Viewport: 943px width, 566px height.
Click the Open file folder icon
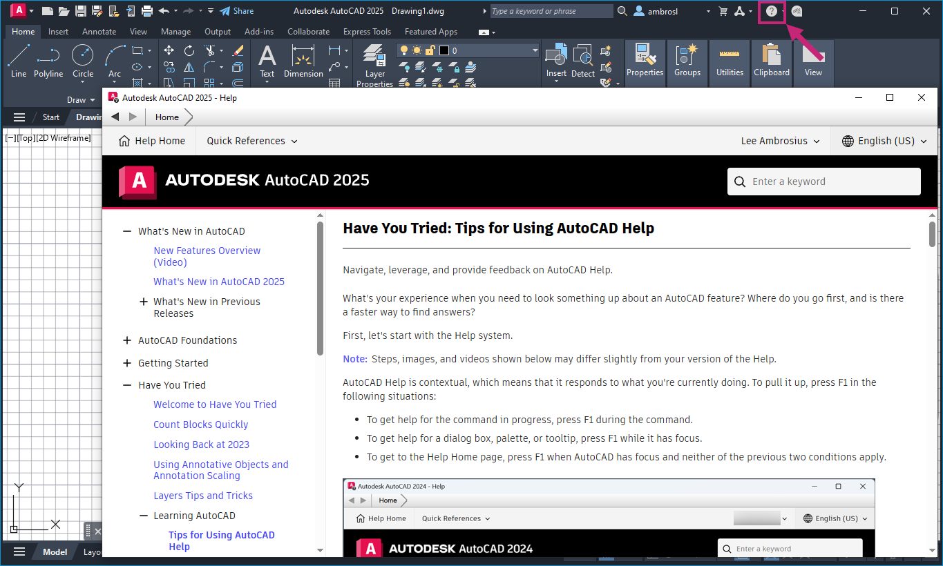64,11
